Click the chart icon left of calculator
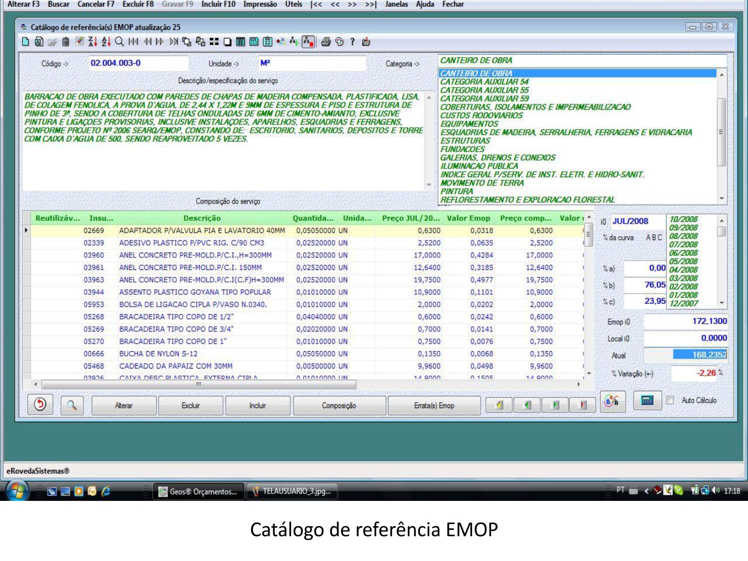This screenshot has height=561, width=748. 612,401
